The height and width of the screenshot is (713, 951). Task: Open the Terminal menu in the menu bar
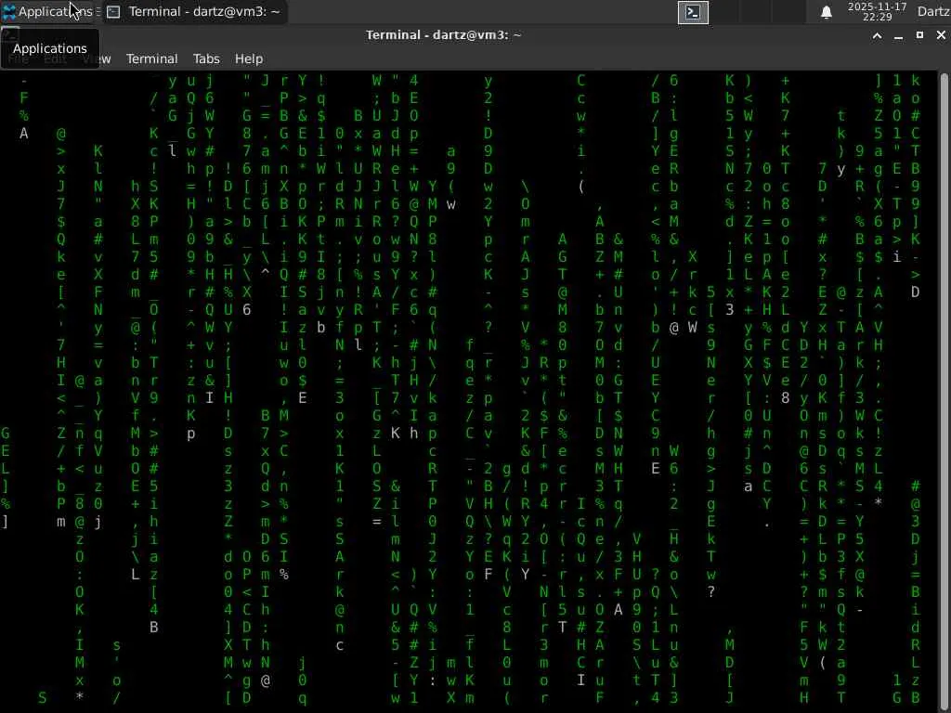tap(151, 58)
